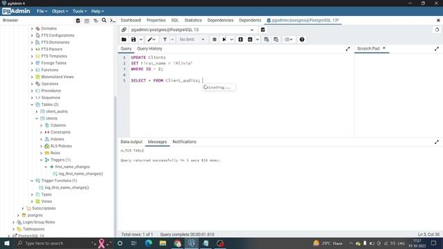Screen dimensions: 443x249
Task: Switch to the Properties tab
Action: pos(156,20)
